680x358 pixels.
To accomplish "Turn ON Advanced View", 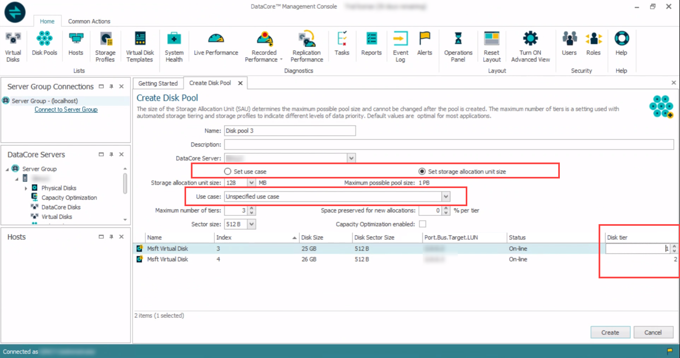I will tap(531, 46).
